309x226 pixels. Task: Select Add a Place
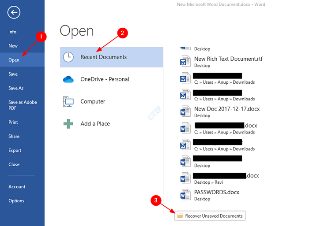(112, 124)
